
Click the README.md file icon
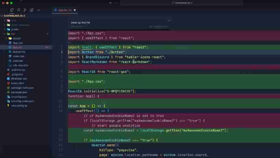pos(9,79)
